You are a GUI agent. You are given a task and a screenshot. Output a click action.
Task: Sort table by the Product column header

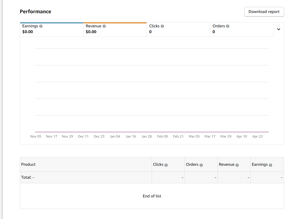point(28,165)
